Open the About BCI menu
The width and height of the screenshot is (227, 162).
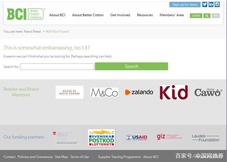click(57, 15)
